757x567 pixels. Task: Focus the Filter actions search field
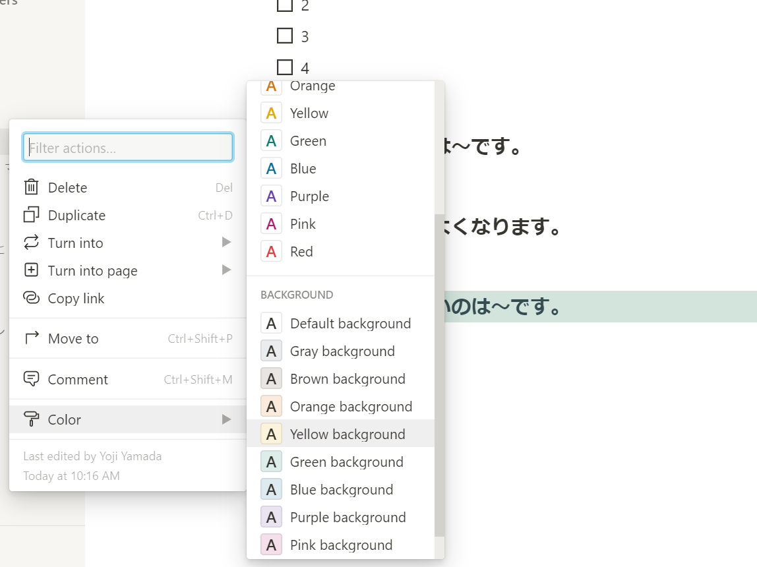tap(128, 147)
